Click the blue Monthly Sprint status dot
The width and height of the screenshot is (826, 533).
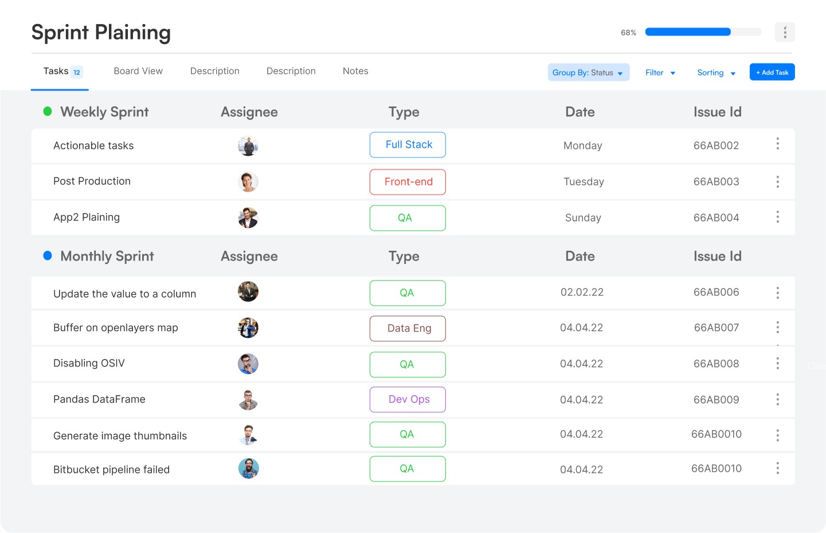48,256
